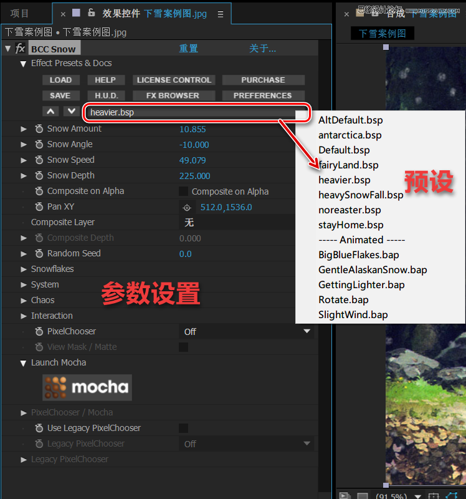Pick GentleAlaskanSnow.bap animated preset

tap(373, 269)
